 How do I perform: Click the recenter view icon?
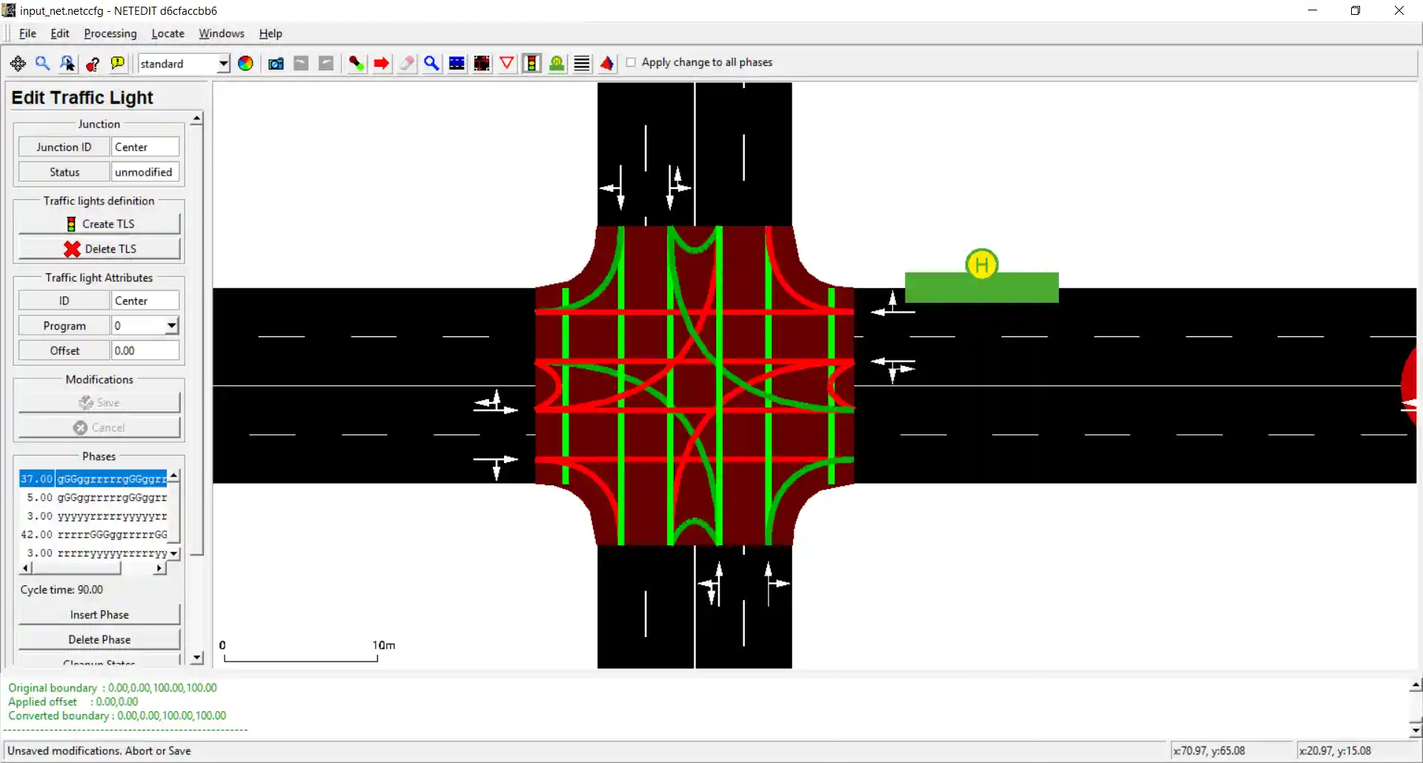click(18, 64)
